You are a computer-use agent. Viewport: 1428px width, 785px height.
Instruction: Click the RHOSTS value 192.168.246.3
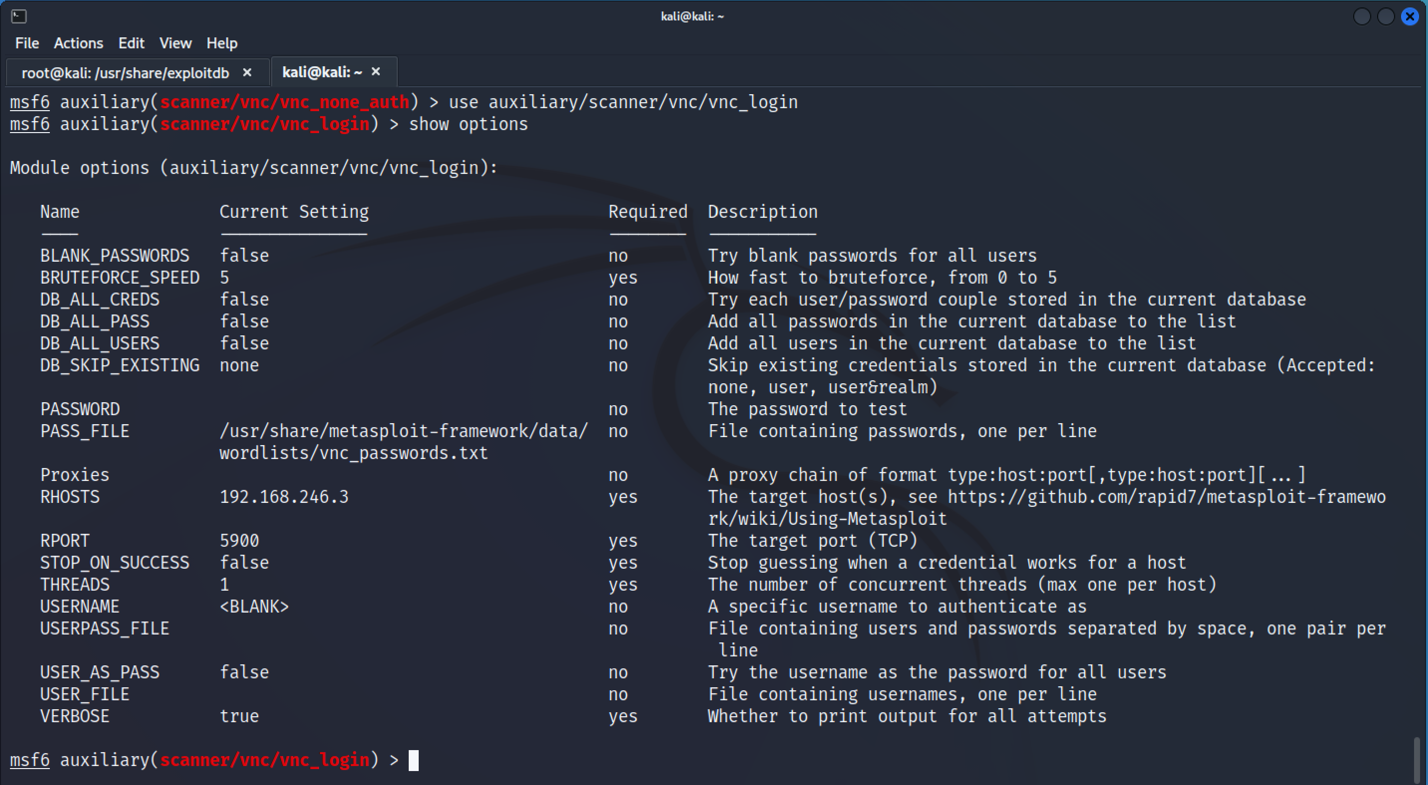point(284,497)
